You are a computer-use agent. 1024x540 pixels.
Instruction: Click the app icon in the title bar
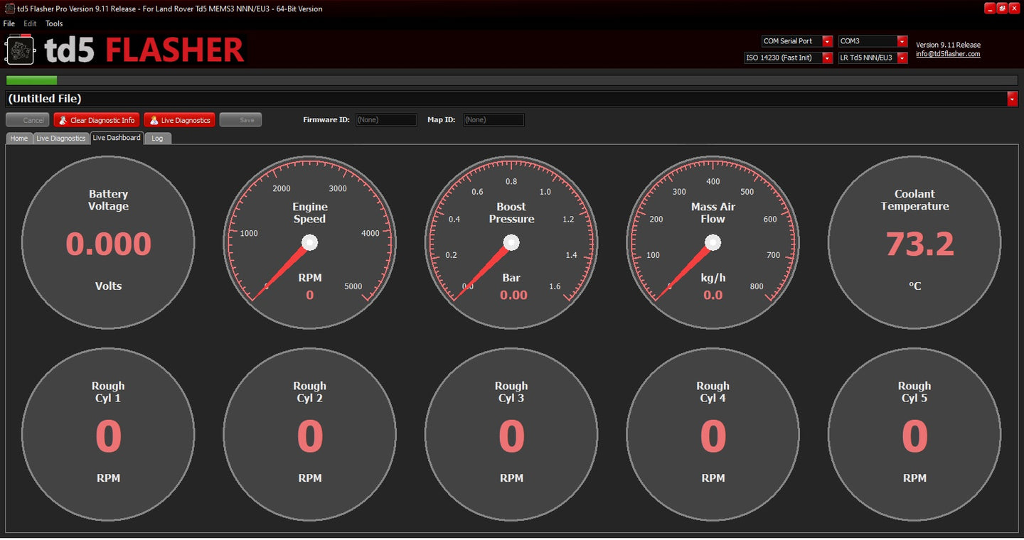[9, 9]
